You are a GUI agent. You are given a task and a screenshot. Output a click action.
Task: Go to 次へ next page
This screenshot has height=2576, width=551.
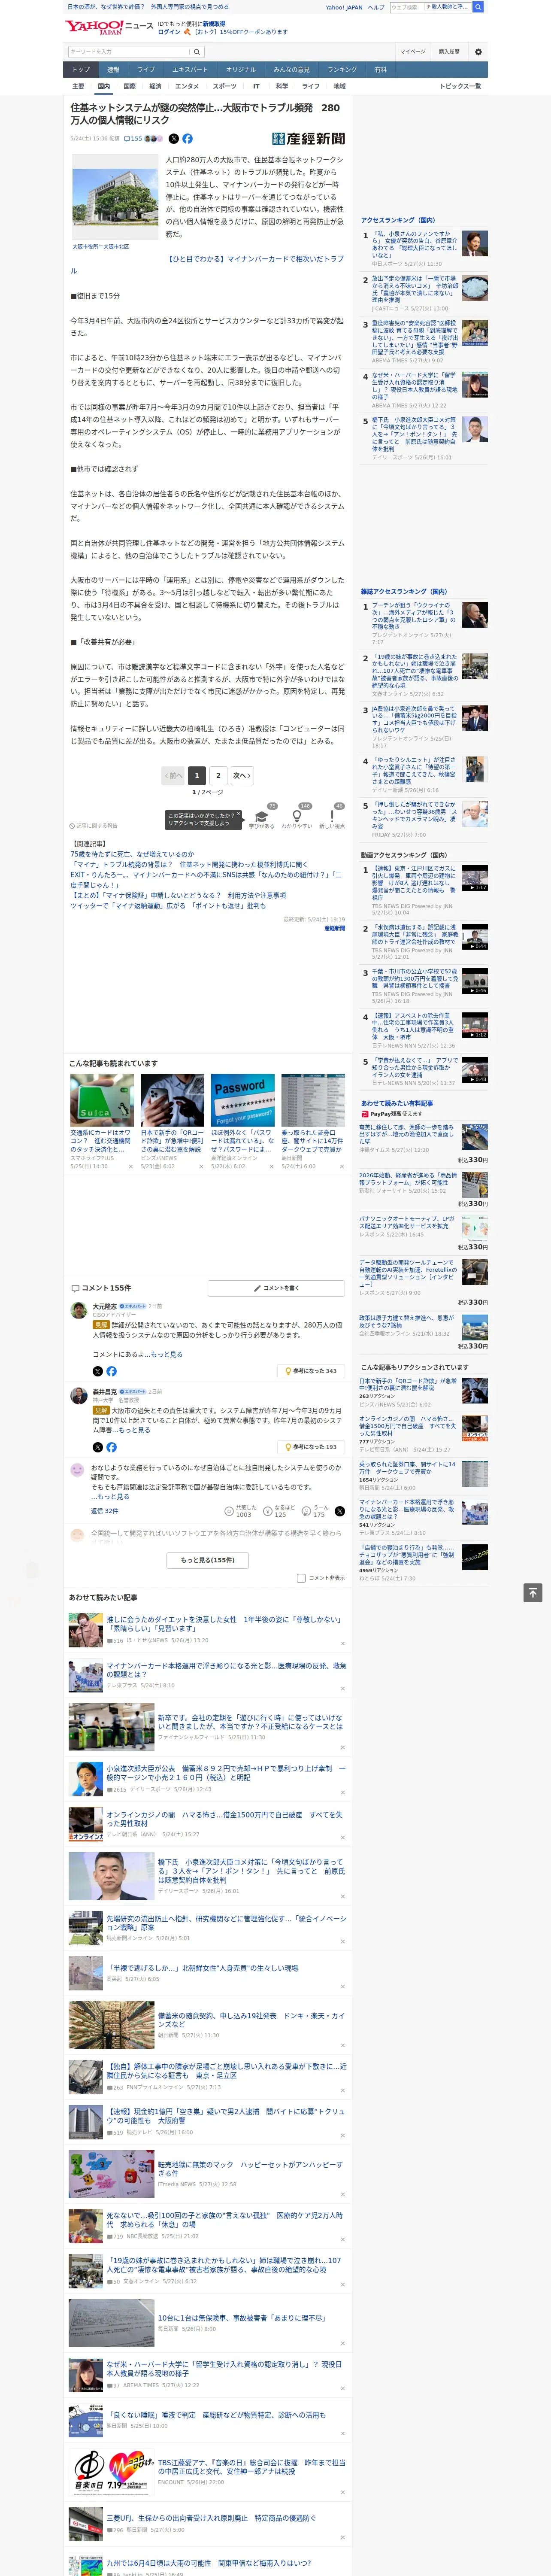[241, 775]
